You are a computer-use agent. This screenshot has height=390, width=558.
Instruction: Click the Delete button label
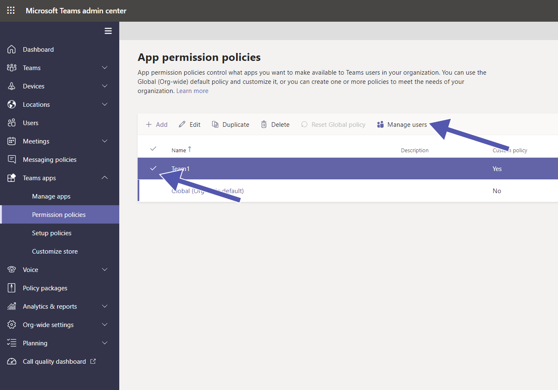[280, 124]
